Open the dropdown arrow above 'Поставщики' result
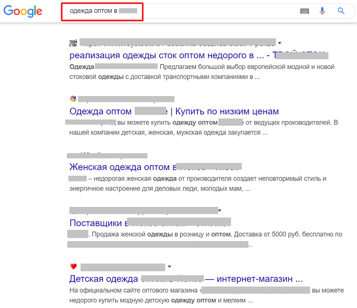357x308 pixels. coord(219,210)
